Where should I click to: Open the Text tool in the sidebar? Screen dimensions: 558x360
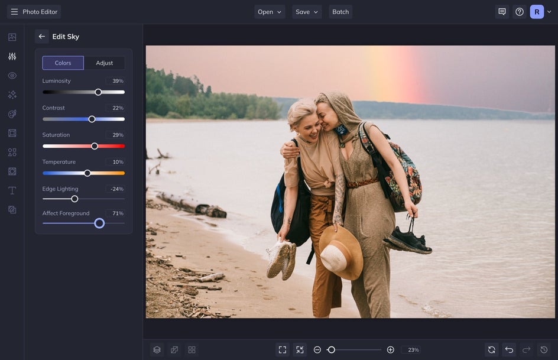pos(12,190)
